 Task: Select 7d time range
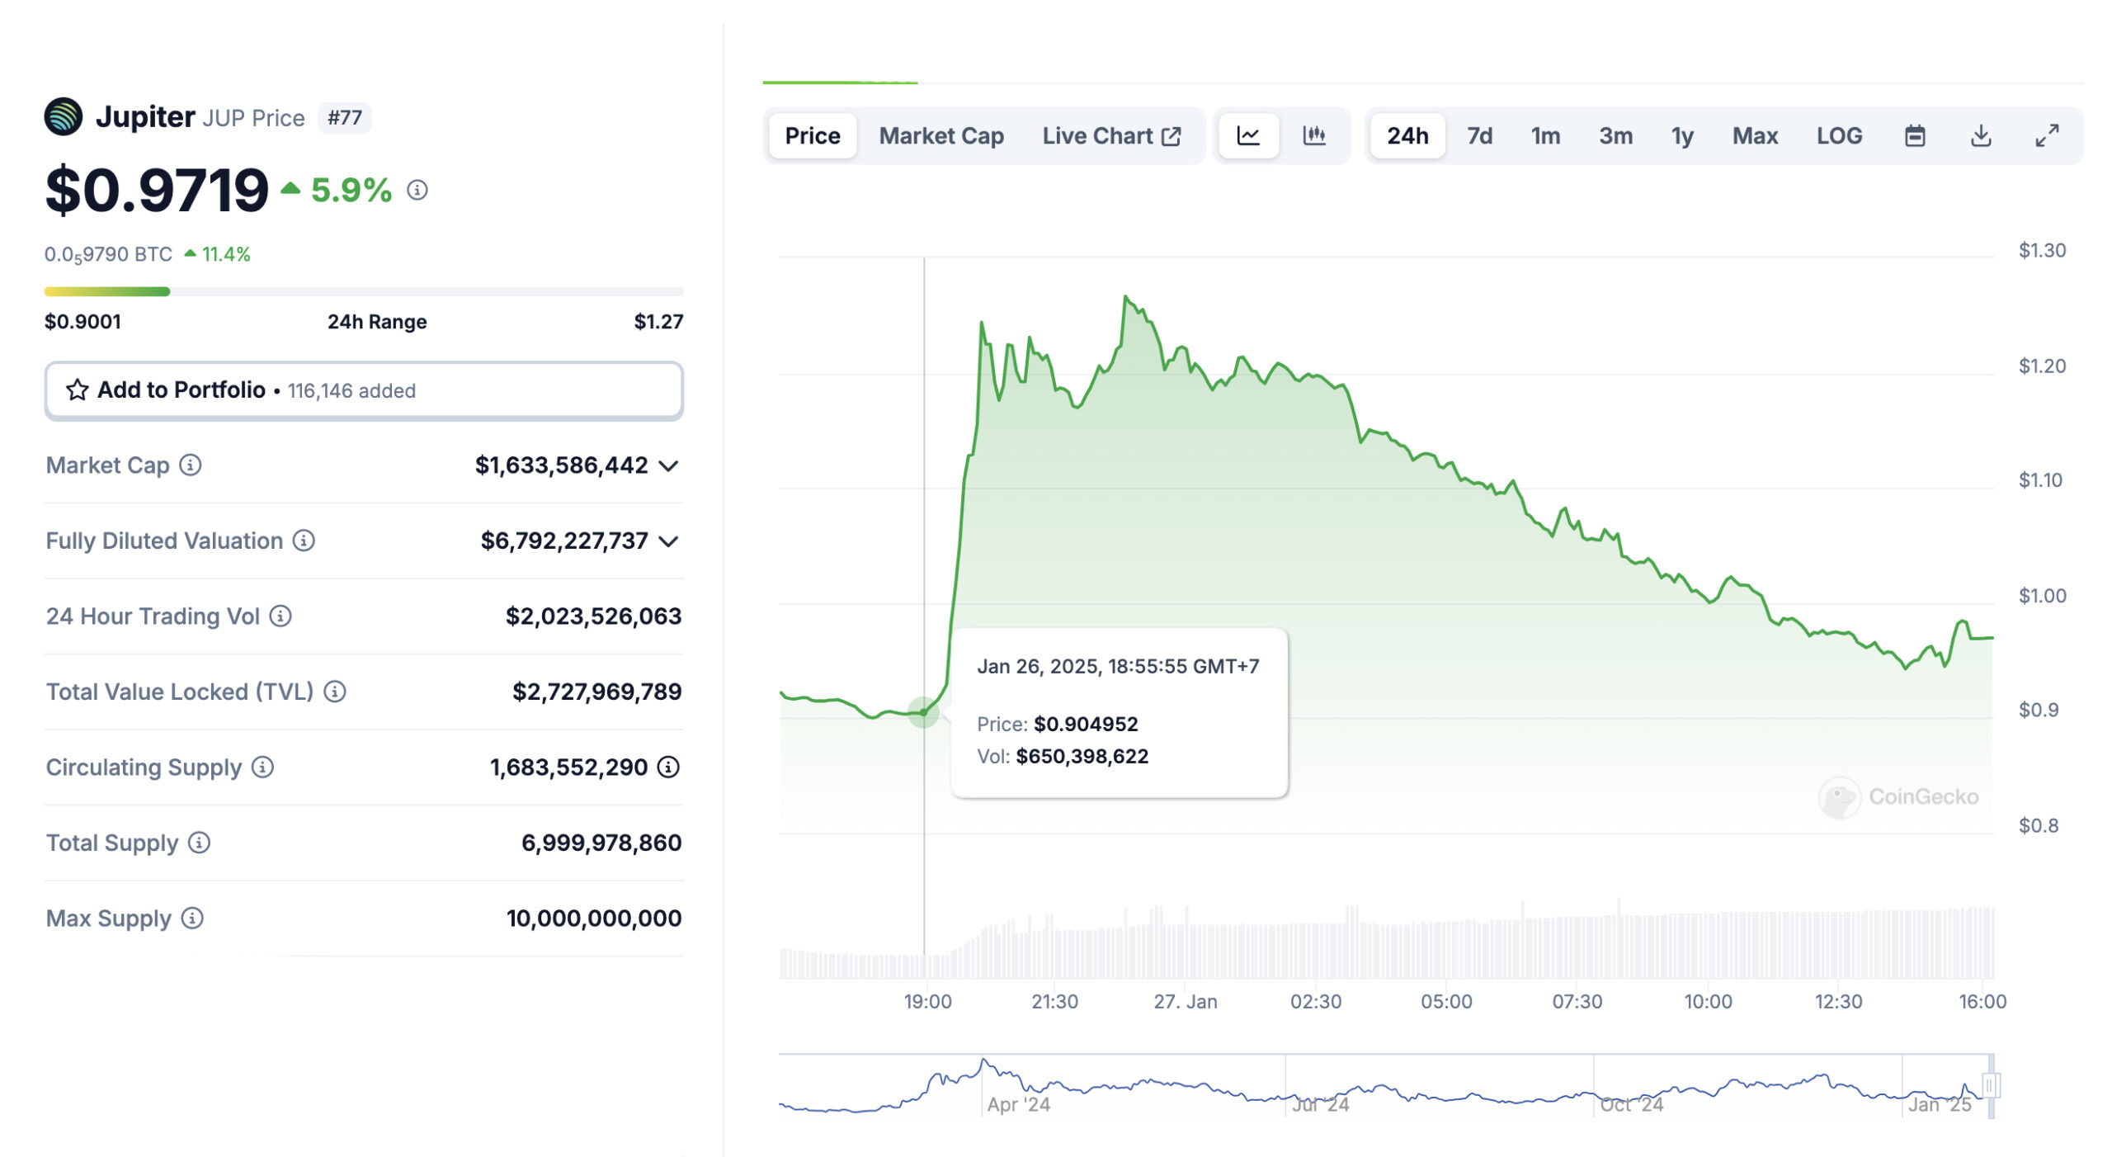click(x=1480, y=135)
